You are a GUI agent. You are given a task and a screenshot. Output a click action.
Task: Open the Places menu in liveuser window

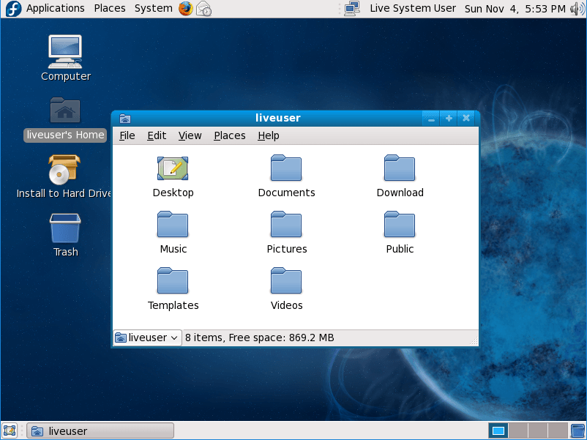(x=230, y=135)
